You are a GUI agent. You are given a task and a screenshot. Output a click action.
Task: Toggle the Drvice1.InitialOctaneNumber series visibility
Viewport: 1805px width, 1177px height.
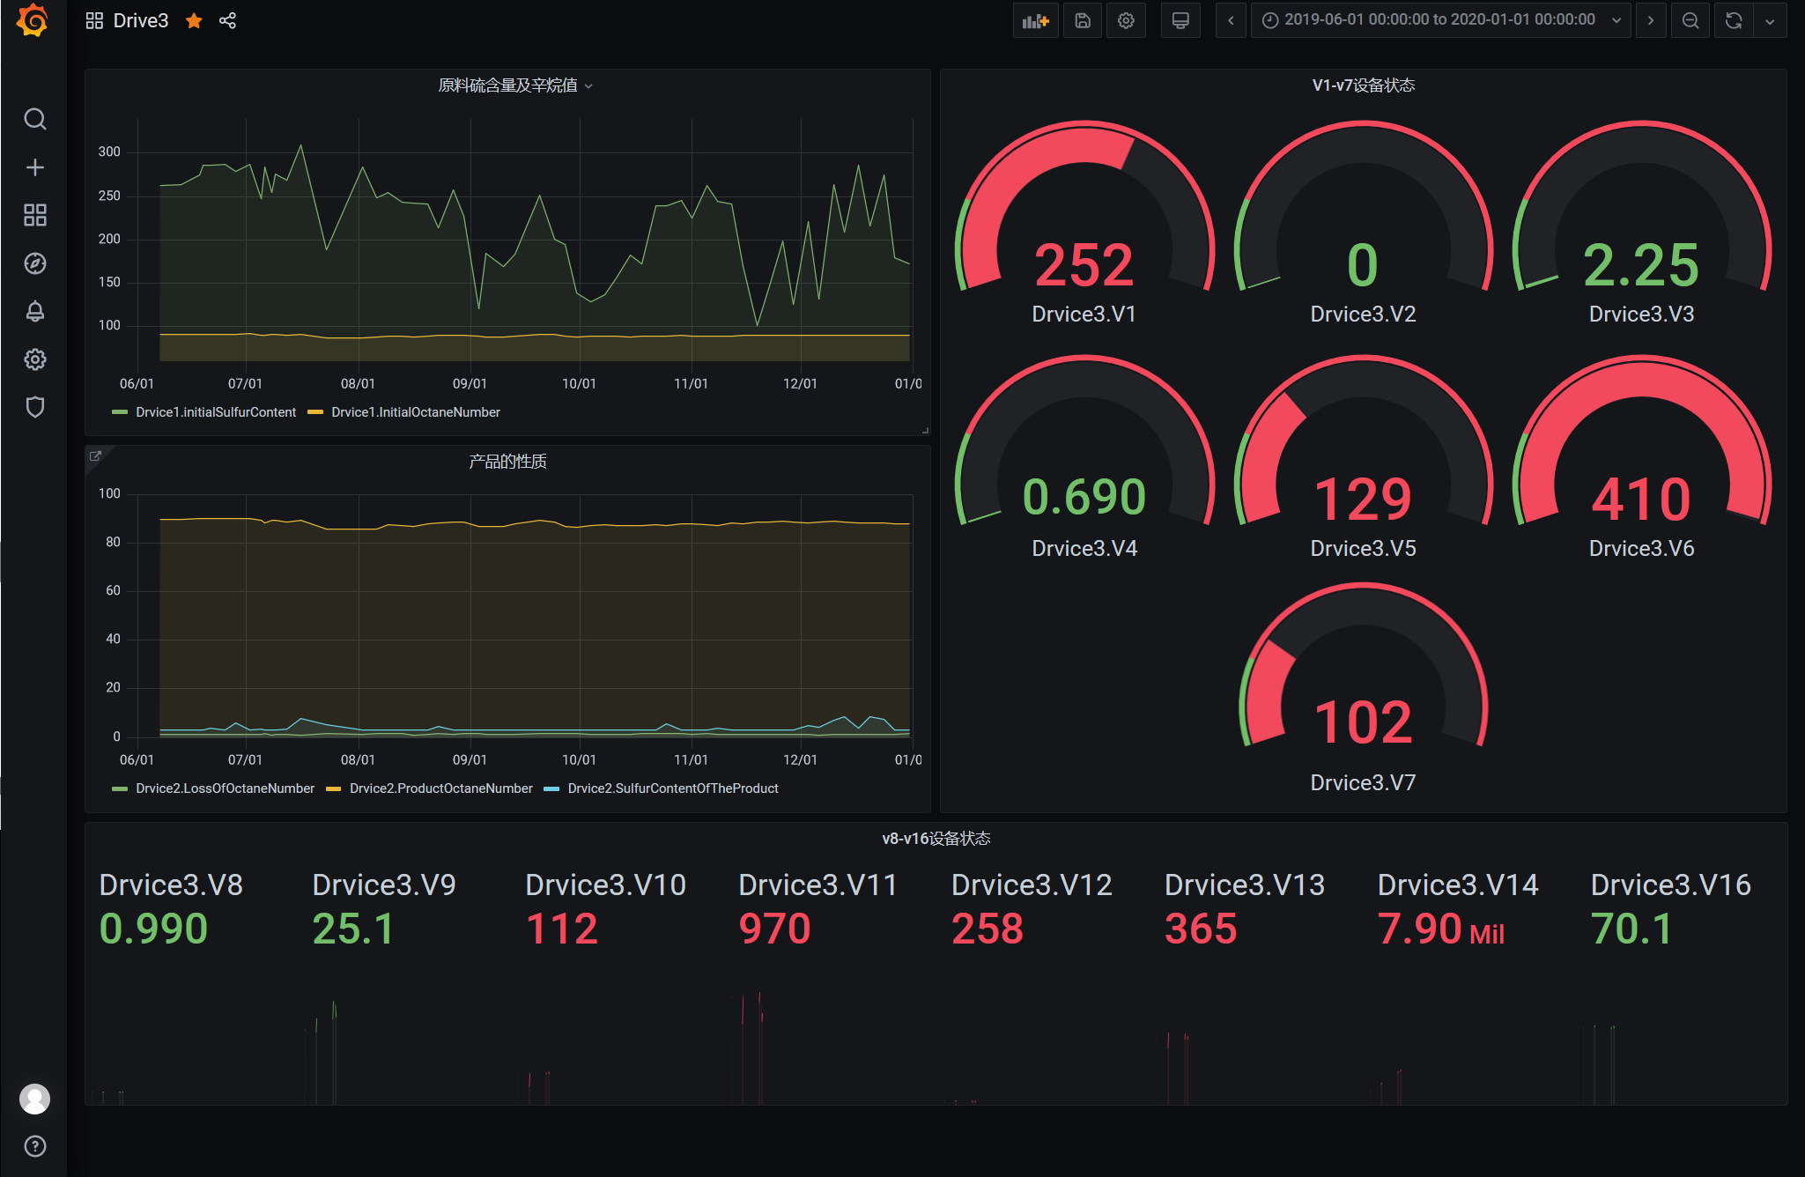[x=415, y=411]
